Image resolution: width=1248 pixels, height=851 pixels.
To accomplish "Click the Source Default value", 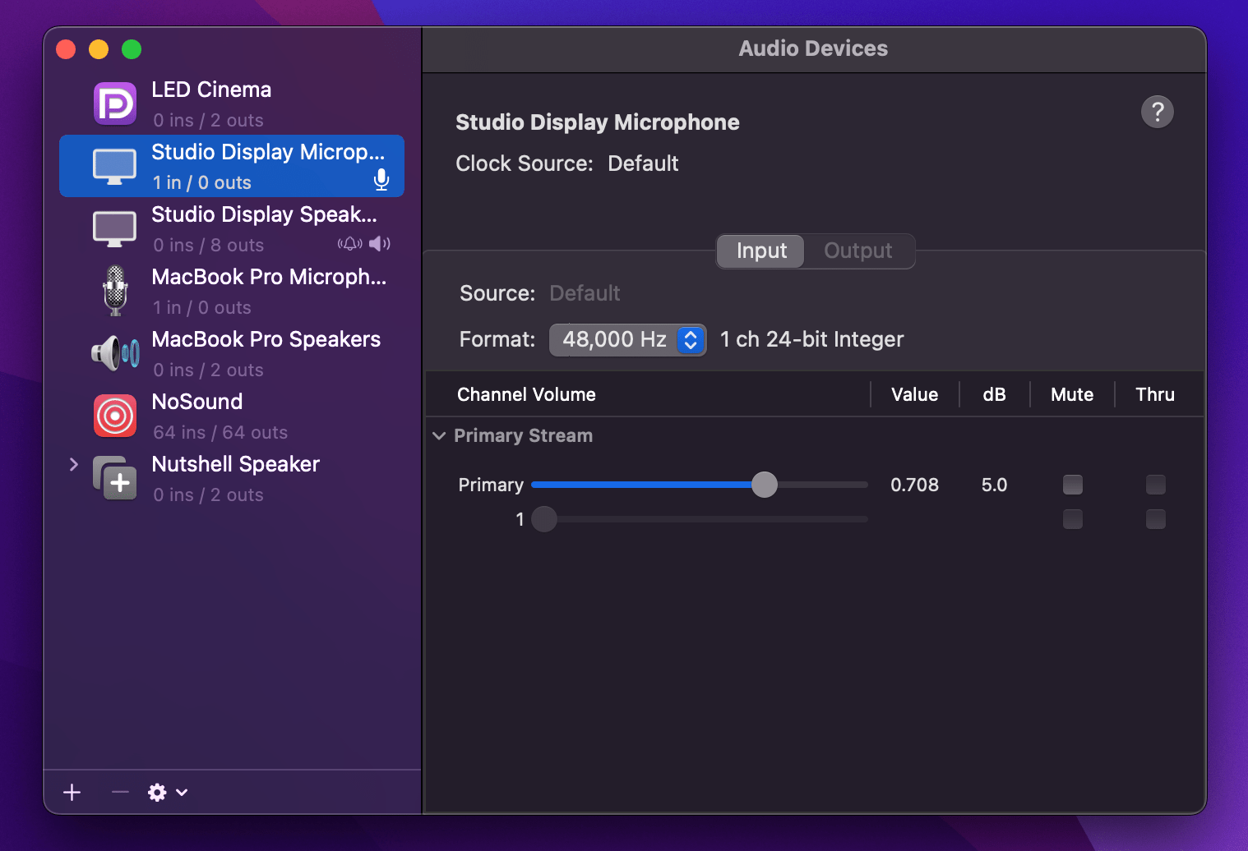I will point(585,293).
